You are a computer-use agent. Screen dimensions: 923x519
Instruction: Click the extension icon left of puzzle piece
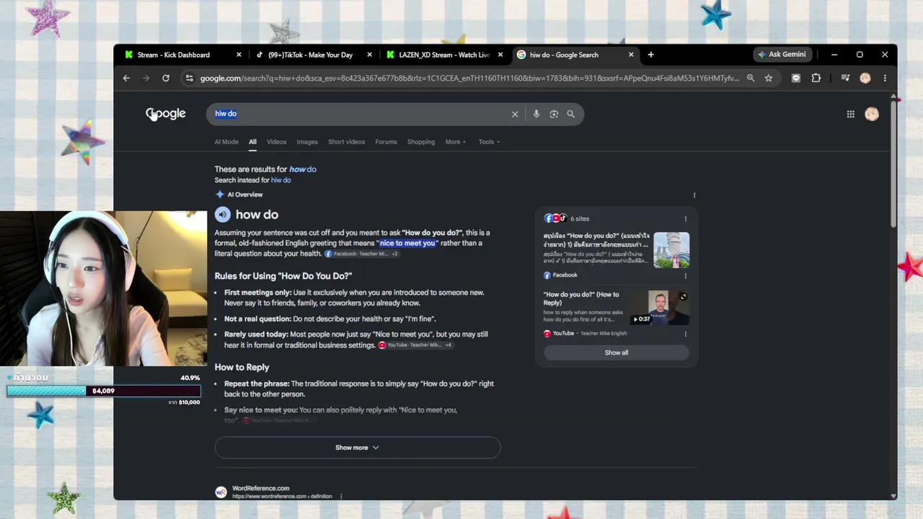[796, 78]
